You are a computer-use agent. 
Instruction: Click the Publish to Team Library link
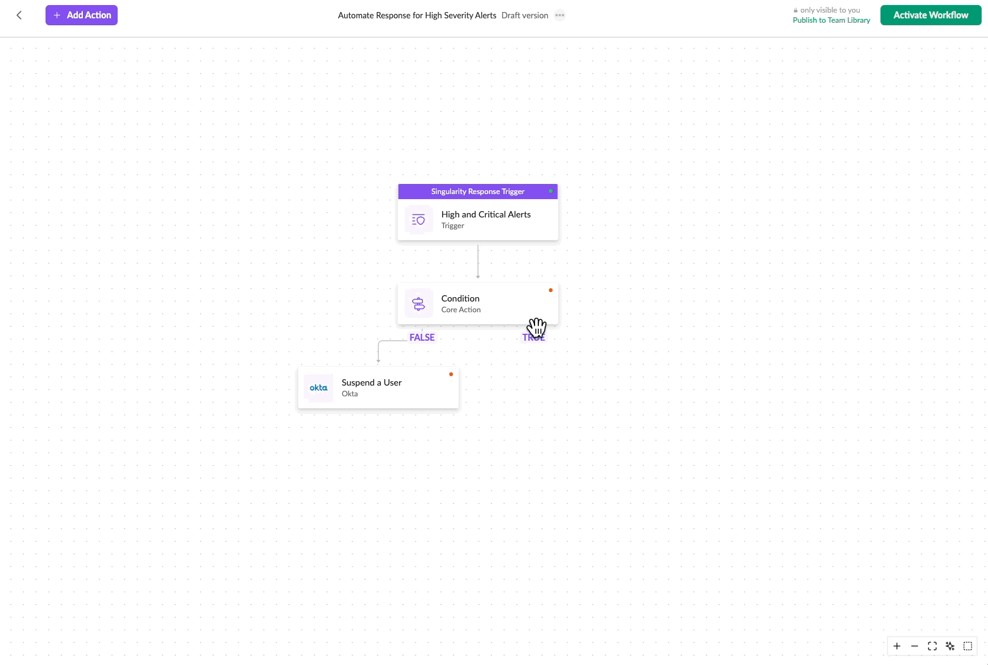pyautogui.click(x=831, y=20)
